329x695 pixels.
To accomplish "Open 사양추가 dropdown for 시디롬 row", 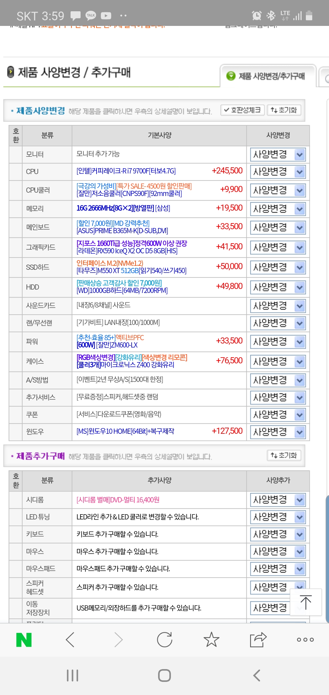I will click(278, 500).
